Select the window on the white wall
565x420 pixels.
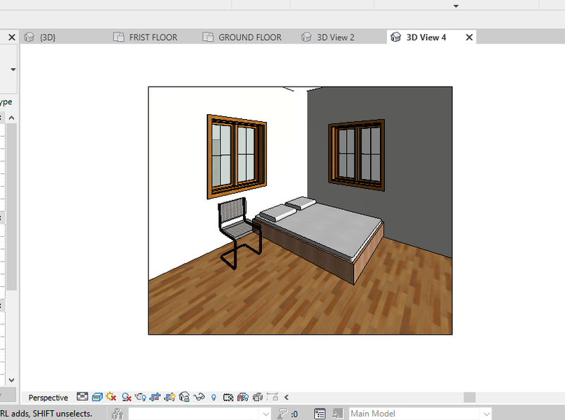tap(237, 156)
